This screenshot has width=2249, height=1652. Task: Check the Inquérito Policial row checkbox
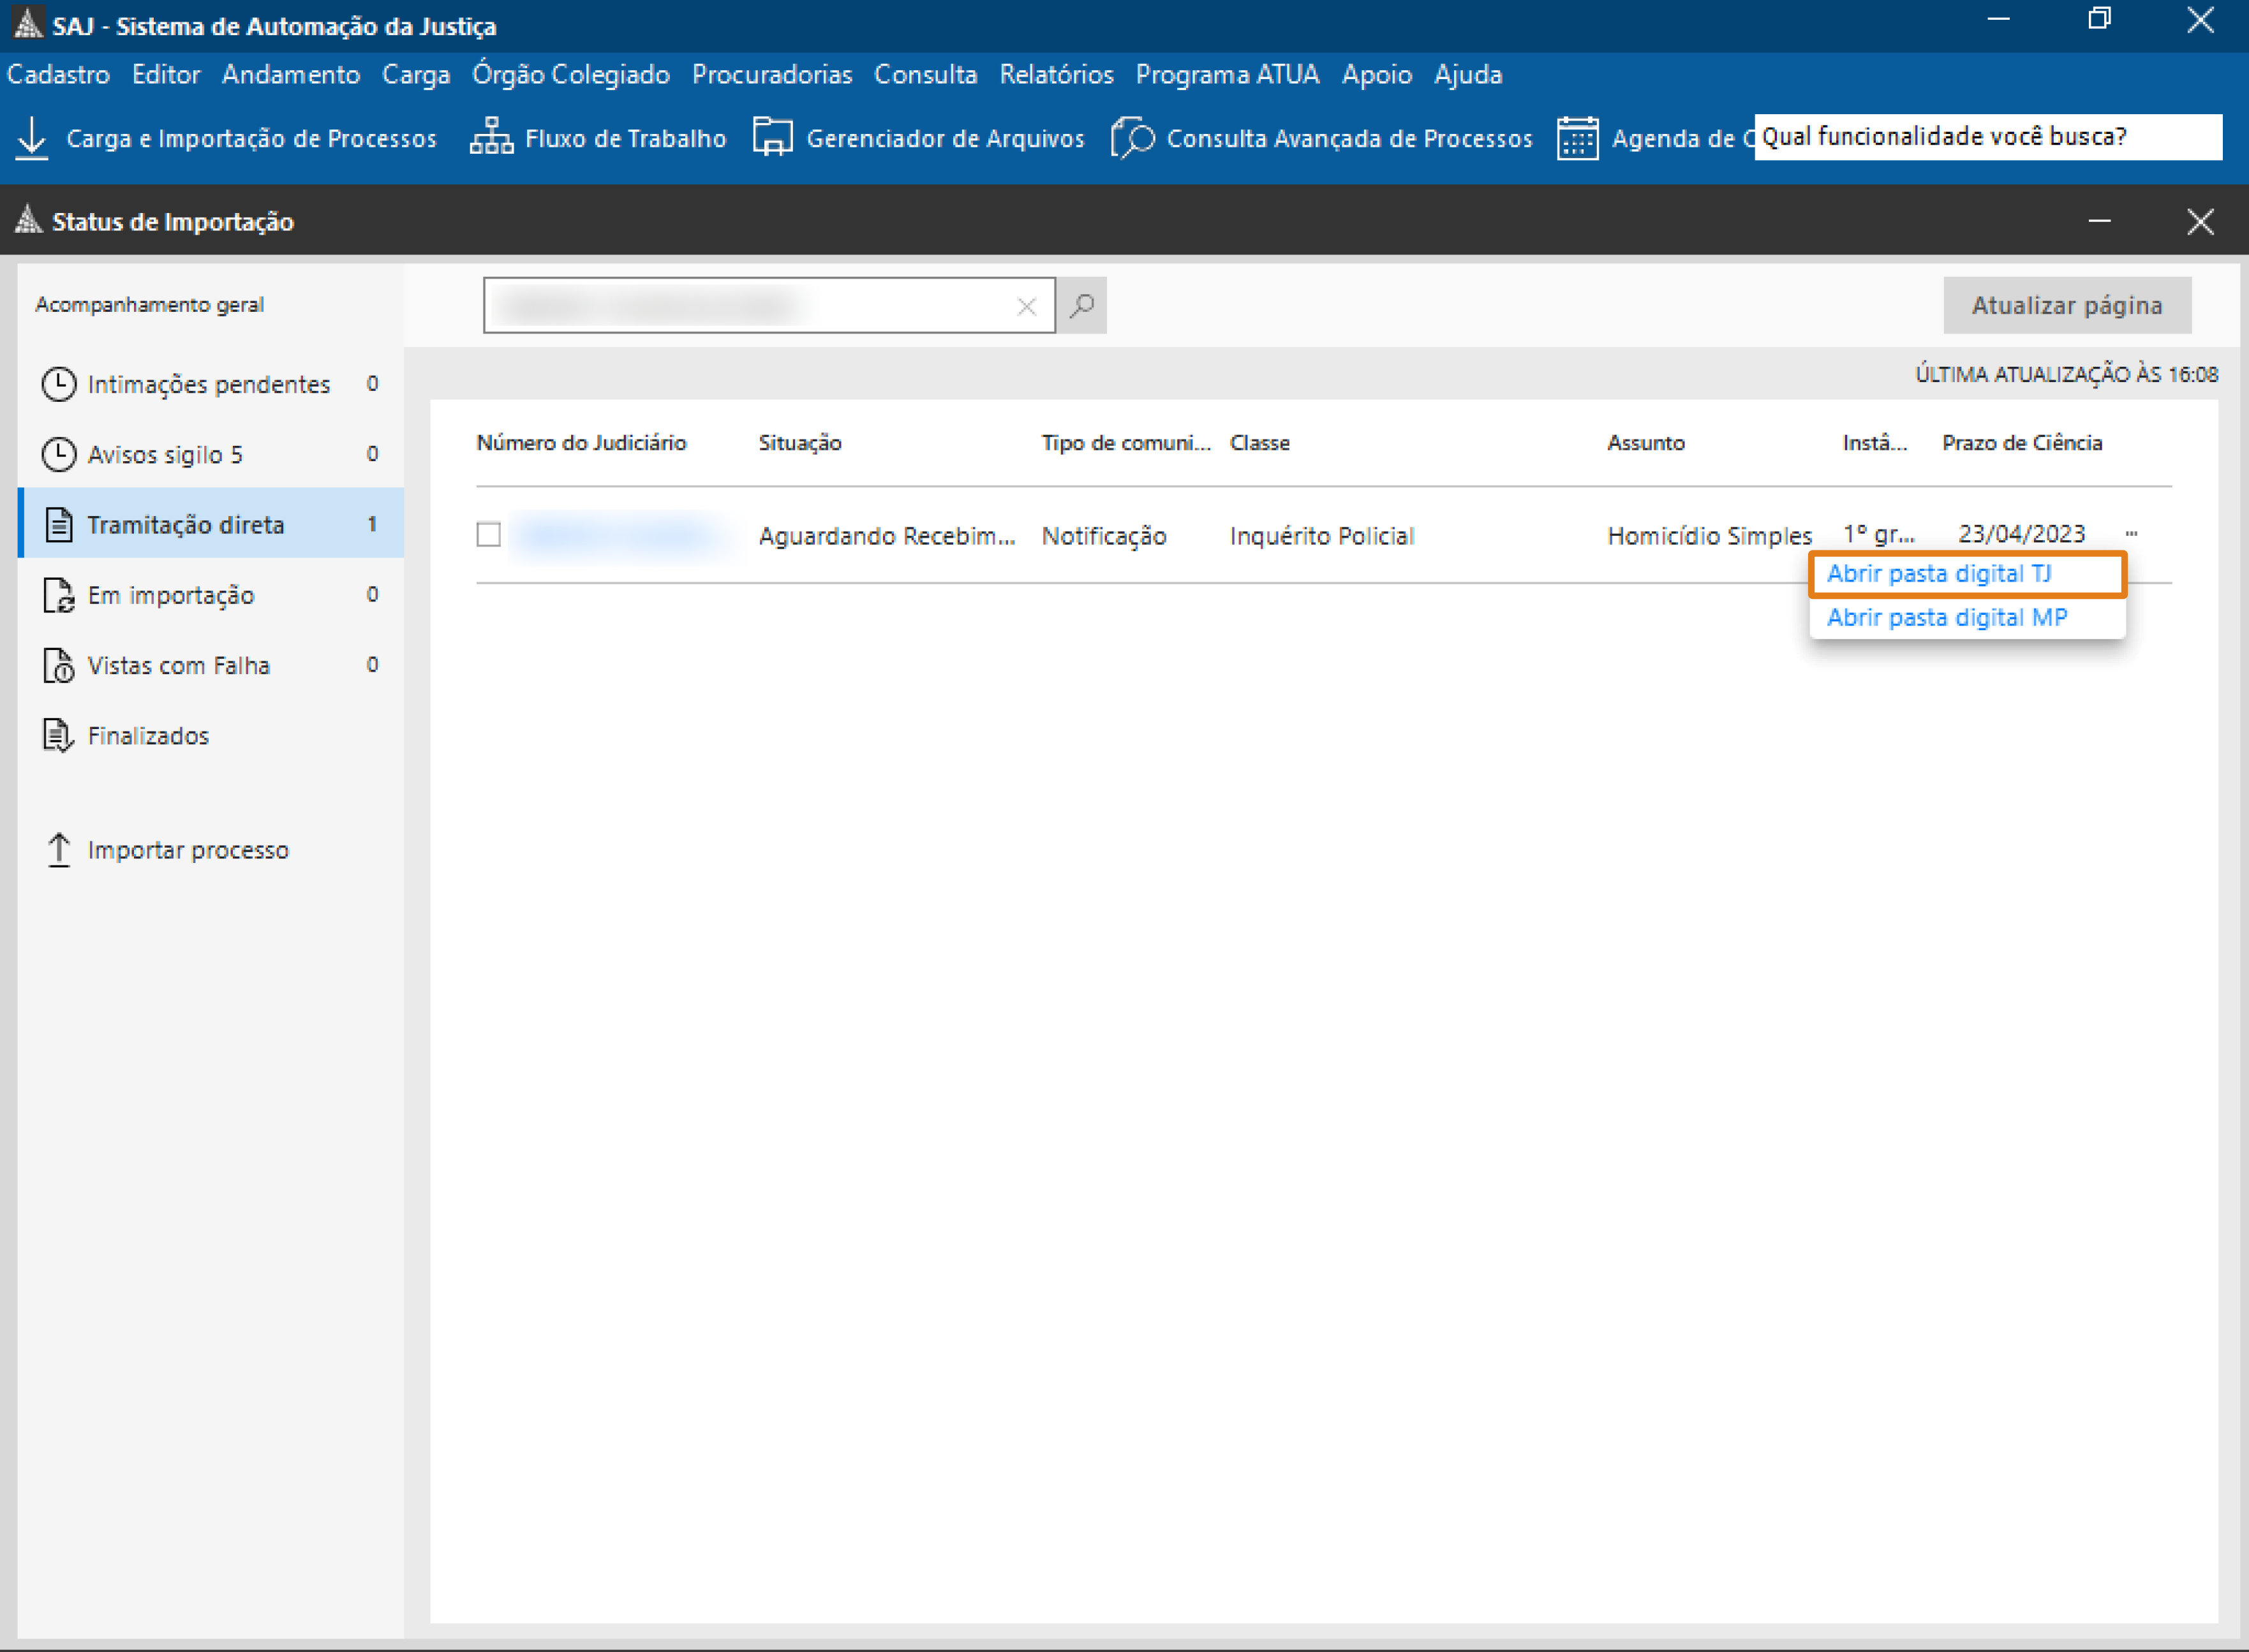click(x=488, y=535)
